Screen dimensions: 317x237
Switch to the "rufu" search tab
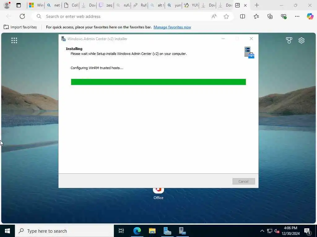point(123,5)
